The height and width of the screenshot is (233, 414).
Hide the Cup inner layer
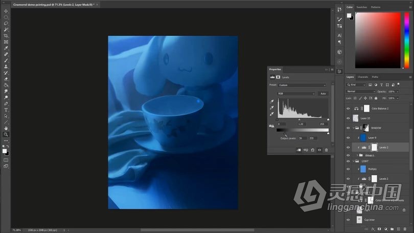click(x=348, y=220)
